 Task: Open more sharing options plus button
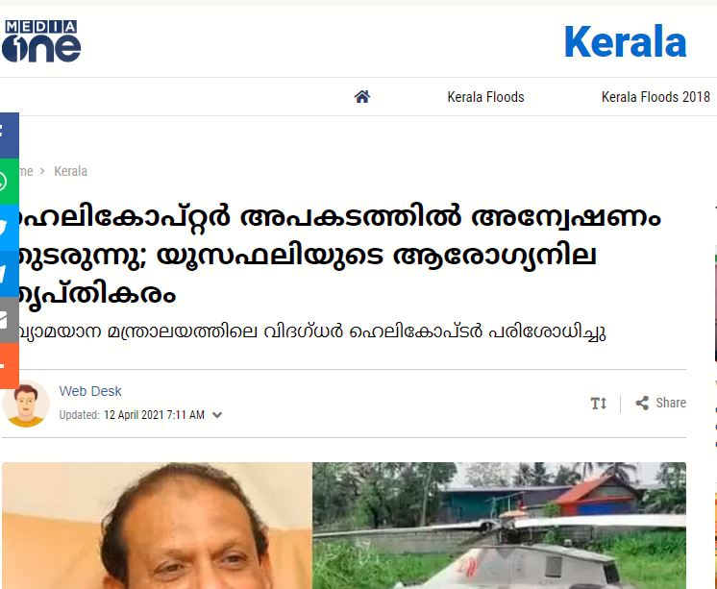(10, 366)
